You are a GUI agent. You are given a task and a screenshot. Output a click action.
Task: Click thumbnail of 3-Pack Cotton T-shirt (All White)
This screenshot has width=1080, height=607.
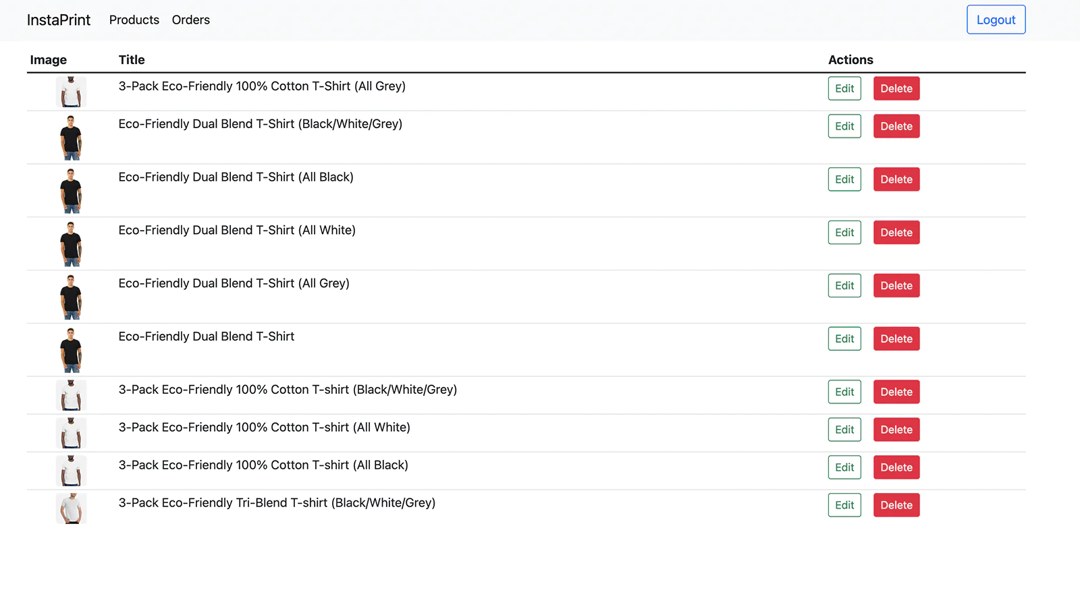point(71,433)
